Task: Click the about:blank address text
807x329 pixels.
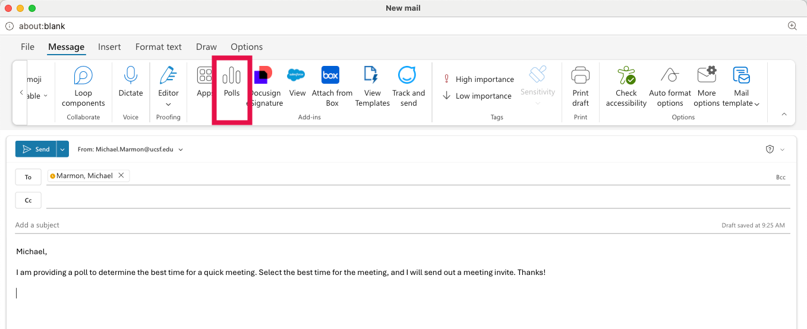Action: (x=42, y=26)
